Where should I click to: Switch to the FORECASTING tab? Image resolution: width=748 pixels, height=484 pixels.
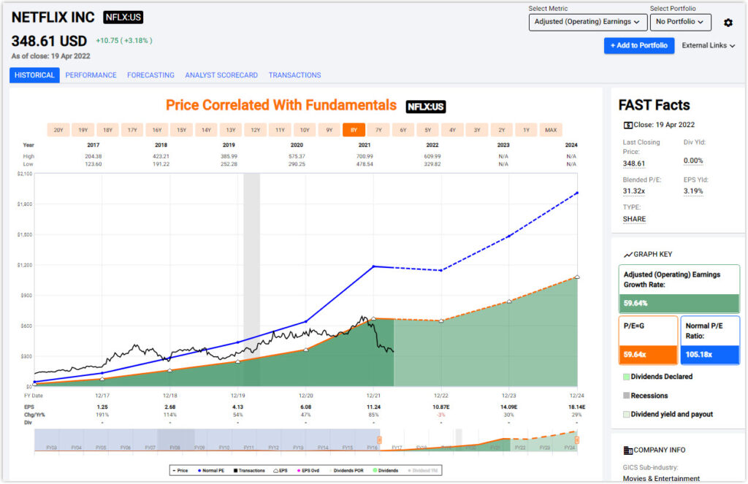point(150,74)
